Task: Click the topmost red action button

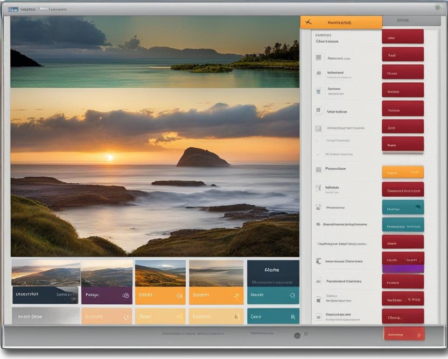Action: (403, 36)
